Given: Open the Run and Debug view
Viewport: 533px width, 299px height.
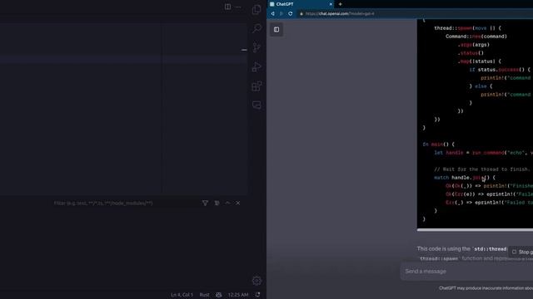Looking at the screenshot, I should point(257,66).
